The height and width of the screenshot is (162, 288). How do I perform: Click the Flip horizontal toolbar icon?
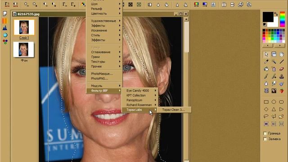pyautogui.click(x=224, y=4)
